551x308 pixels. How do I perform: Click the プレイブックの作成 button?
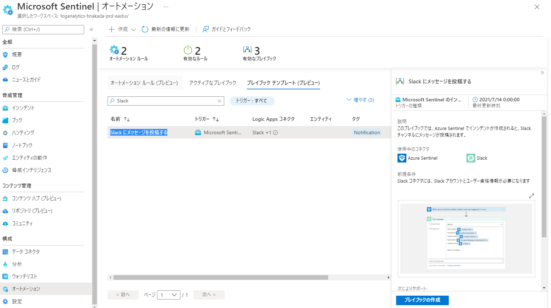(422, 300)
